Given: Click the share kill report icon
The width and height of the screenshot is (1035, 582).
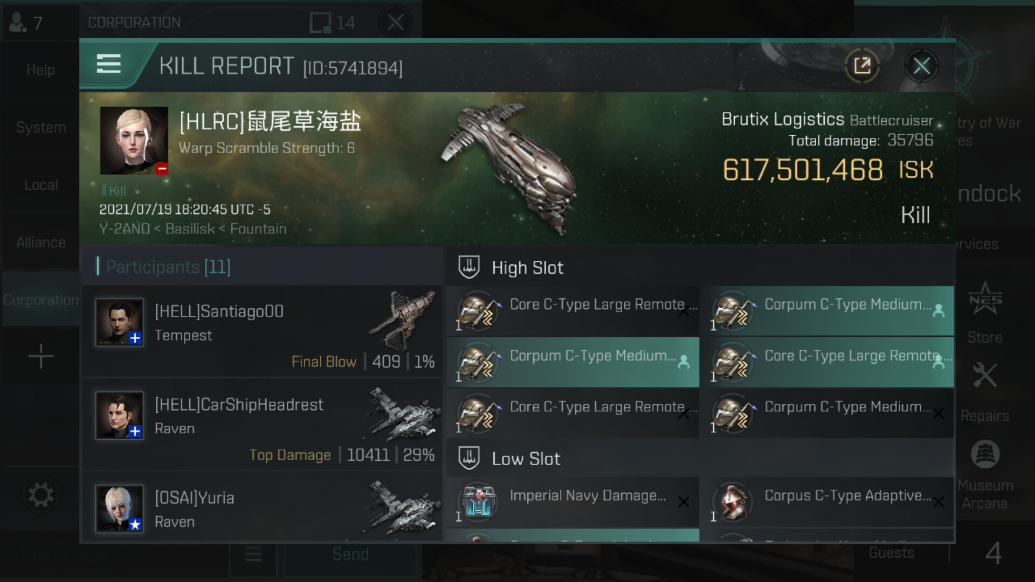Looking at the screenshot, I should (x=862, y=66).
